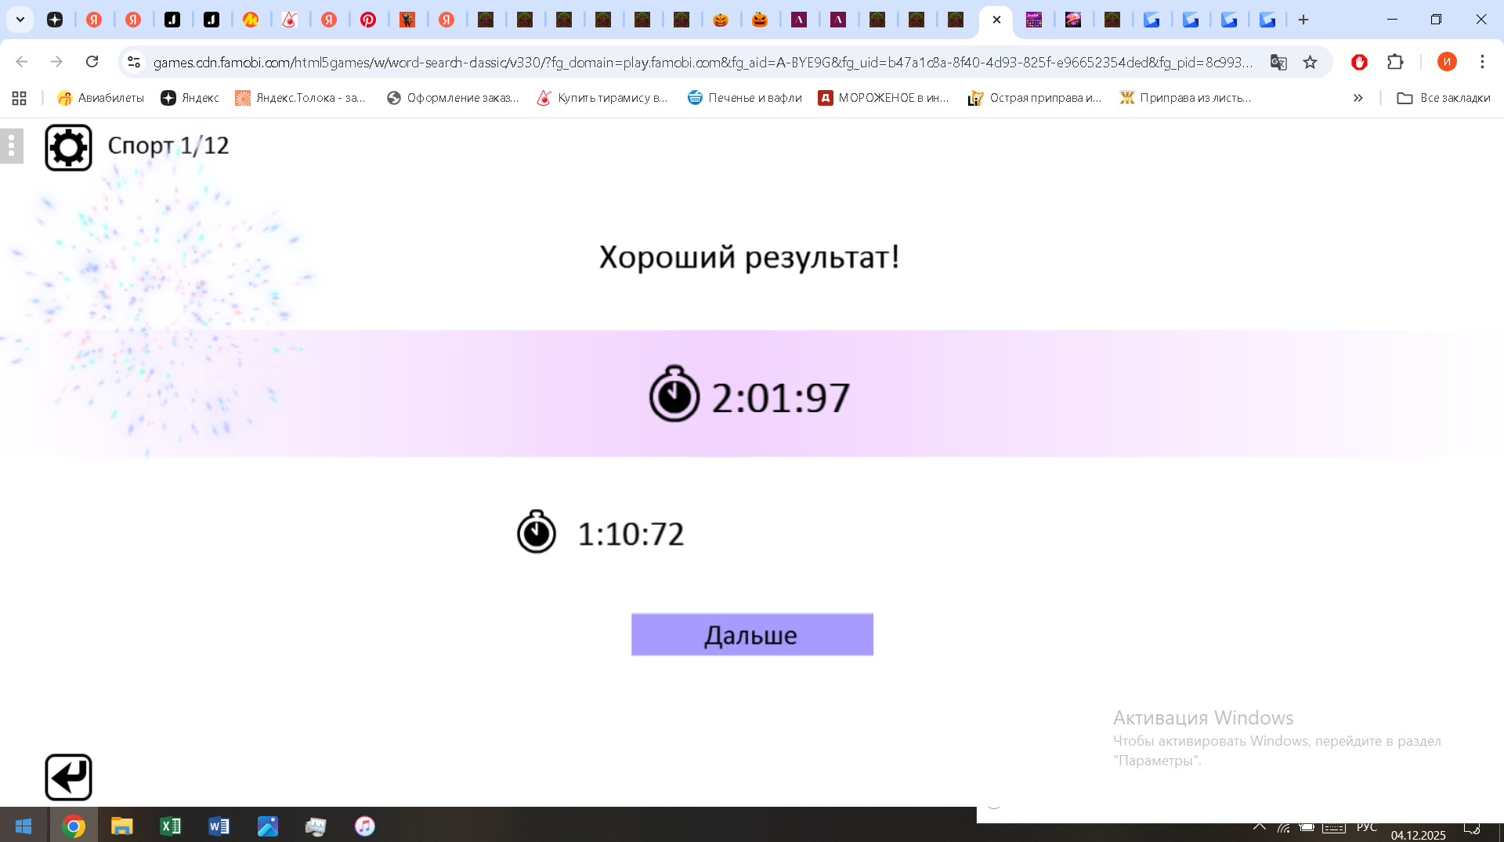Click the language indicator РУС in system tray

(x=1366, y=827)
